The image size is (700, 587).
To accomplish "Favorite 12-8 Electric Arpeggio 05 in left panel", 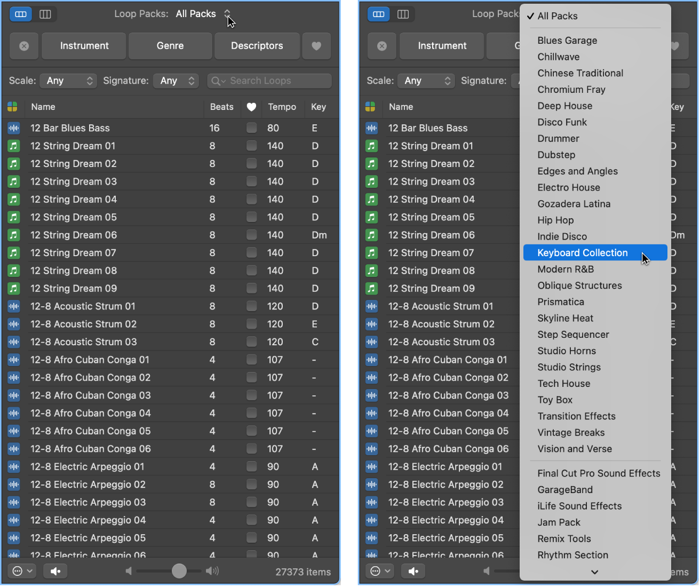I will tap(251, 538).
